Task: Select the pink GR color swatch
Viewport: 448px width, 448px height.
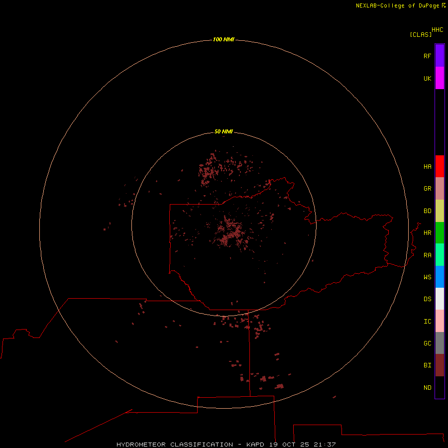Action: [x=440, y=189]
